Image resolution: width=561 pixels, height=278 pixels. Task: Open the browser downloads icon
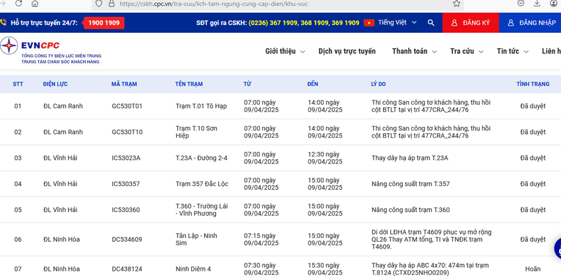[x=537, y=3]
